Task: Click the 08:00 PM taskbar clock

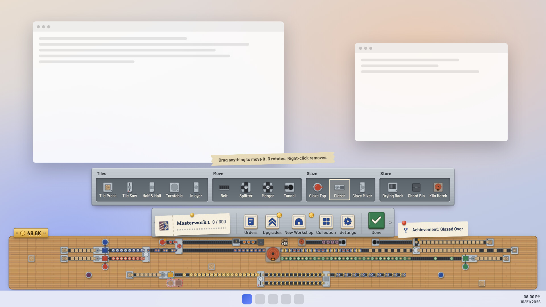Action: click(532, 297)
